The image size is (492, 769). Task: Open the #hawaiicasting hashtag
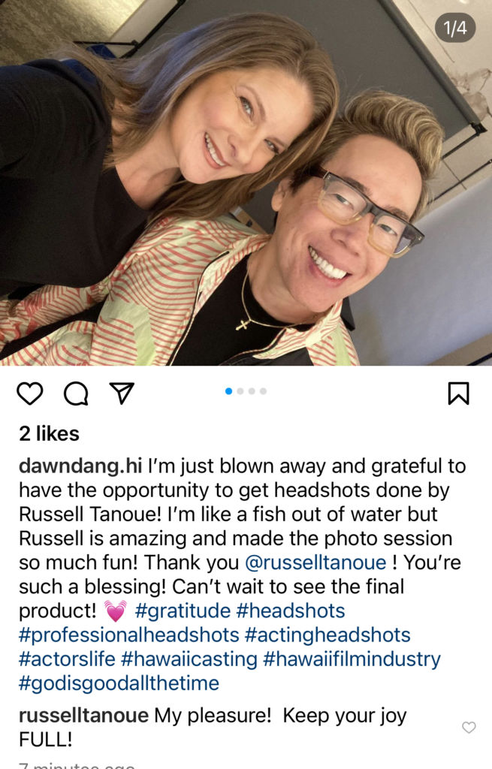pyautogui.click(x=189, y=659)
